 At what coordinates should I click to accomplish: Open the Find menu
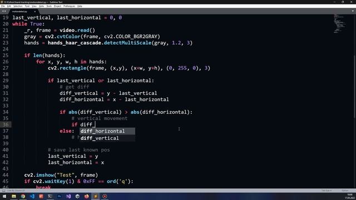click(x=27, y=6)
